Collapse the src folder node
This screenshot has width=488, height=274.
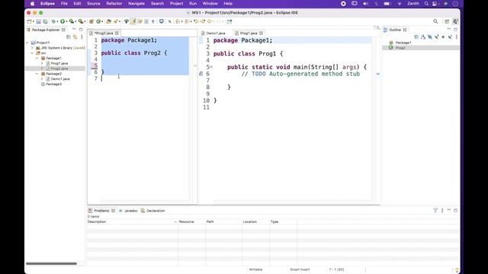(32, 53)
